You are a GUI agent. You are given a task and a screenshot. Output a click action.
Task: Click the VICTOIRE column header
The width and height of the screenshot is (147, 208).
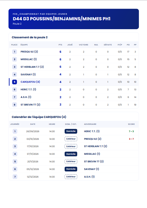pyautogui.click(x=83, y=45)
